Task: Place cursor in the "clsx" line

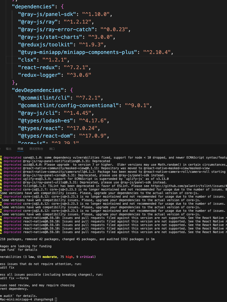Action: (x=116, y=60)
